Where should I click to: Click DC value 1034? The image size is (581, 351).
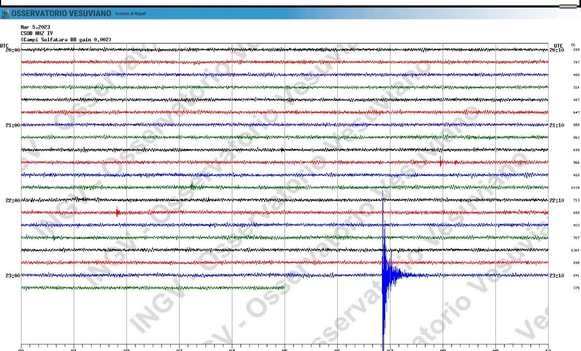coord(575,188)
